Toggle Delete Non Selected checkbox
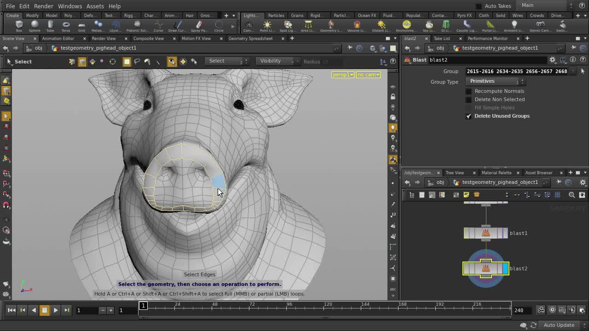The height and width of the screenshot is (331, 589). [x=469, y=99]
